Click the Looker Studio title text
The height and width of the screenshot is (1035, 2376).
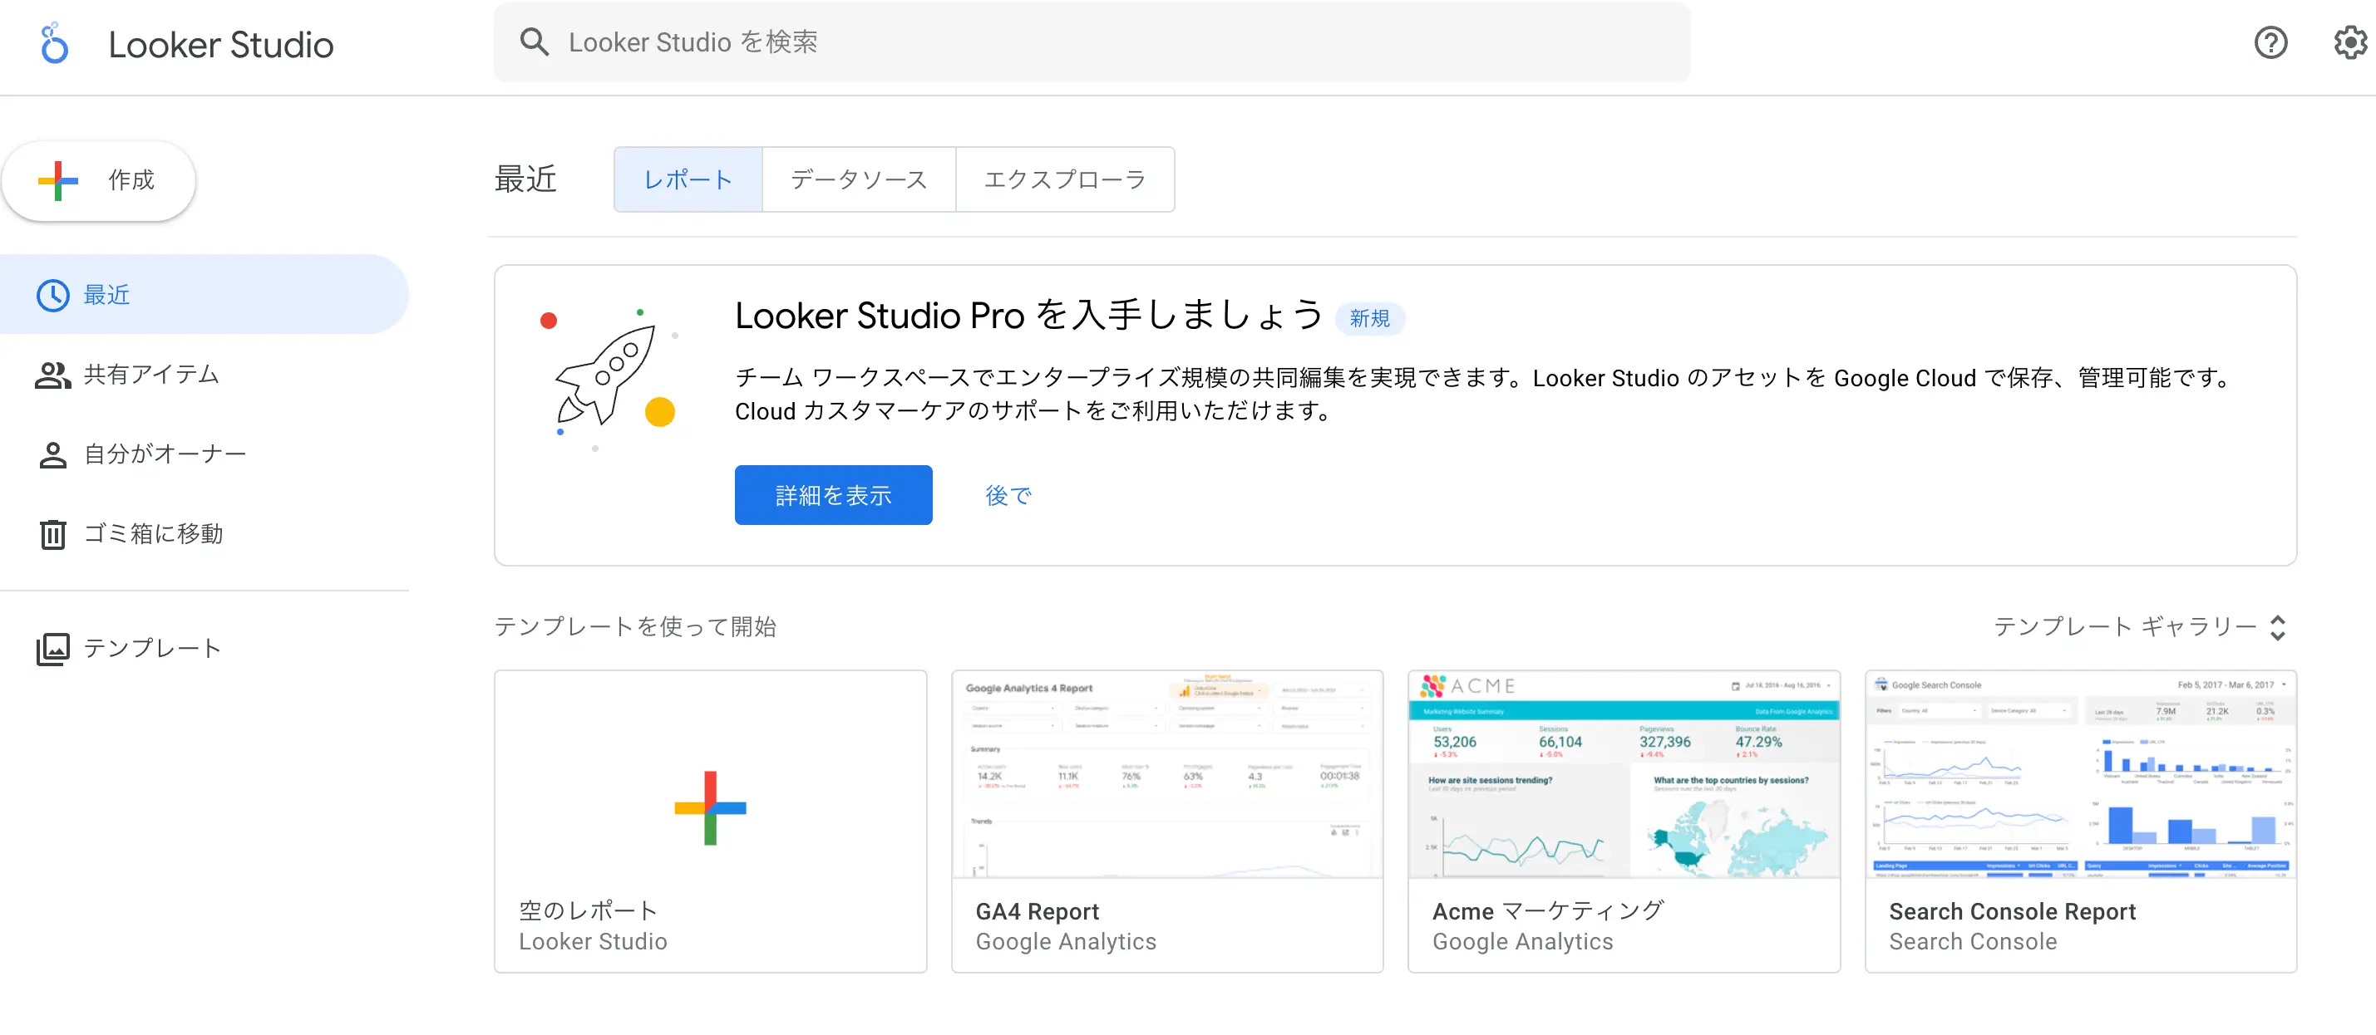220,44
